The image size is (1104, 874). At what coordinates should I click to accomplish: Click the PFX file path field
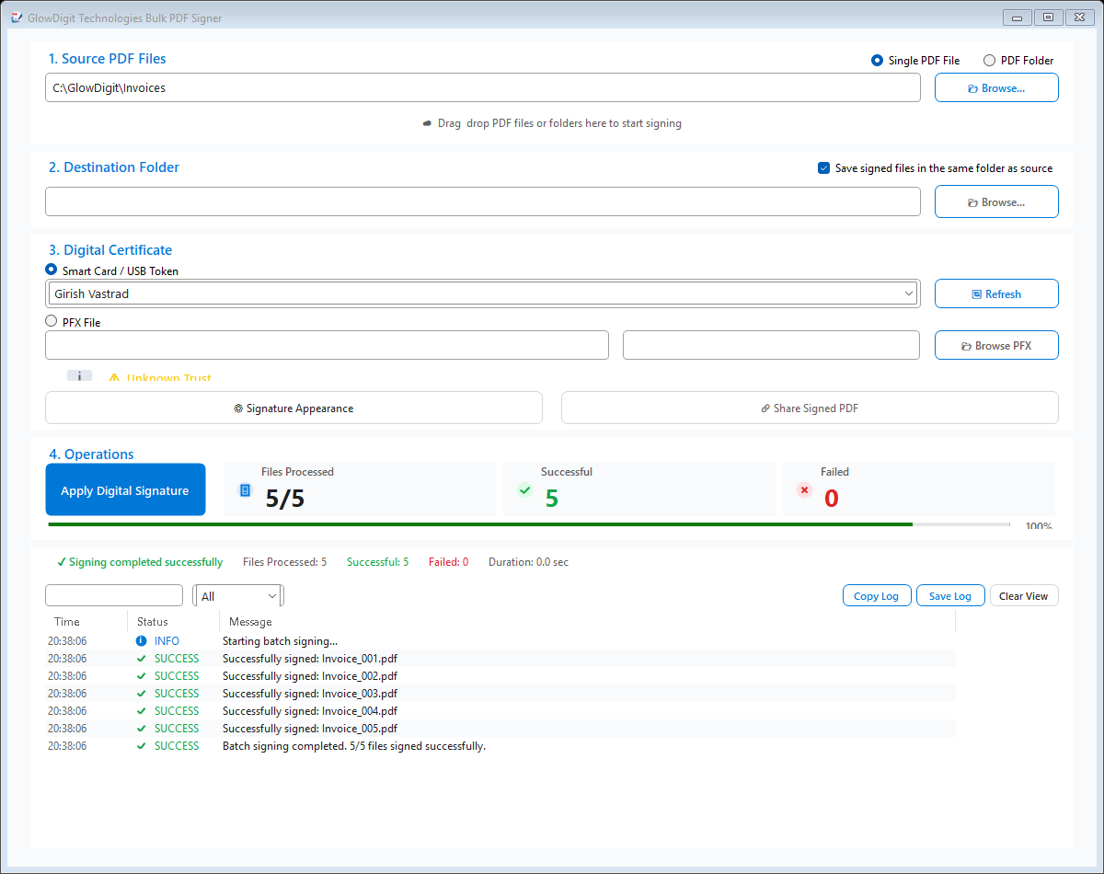tap(327, 345)
